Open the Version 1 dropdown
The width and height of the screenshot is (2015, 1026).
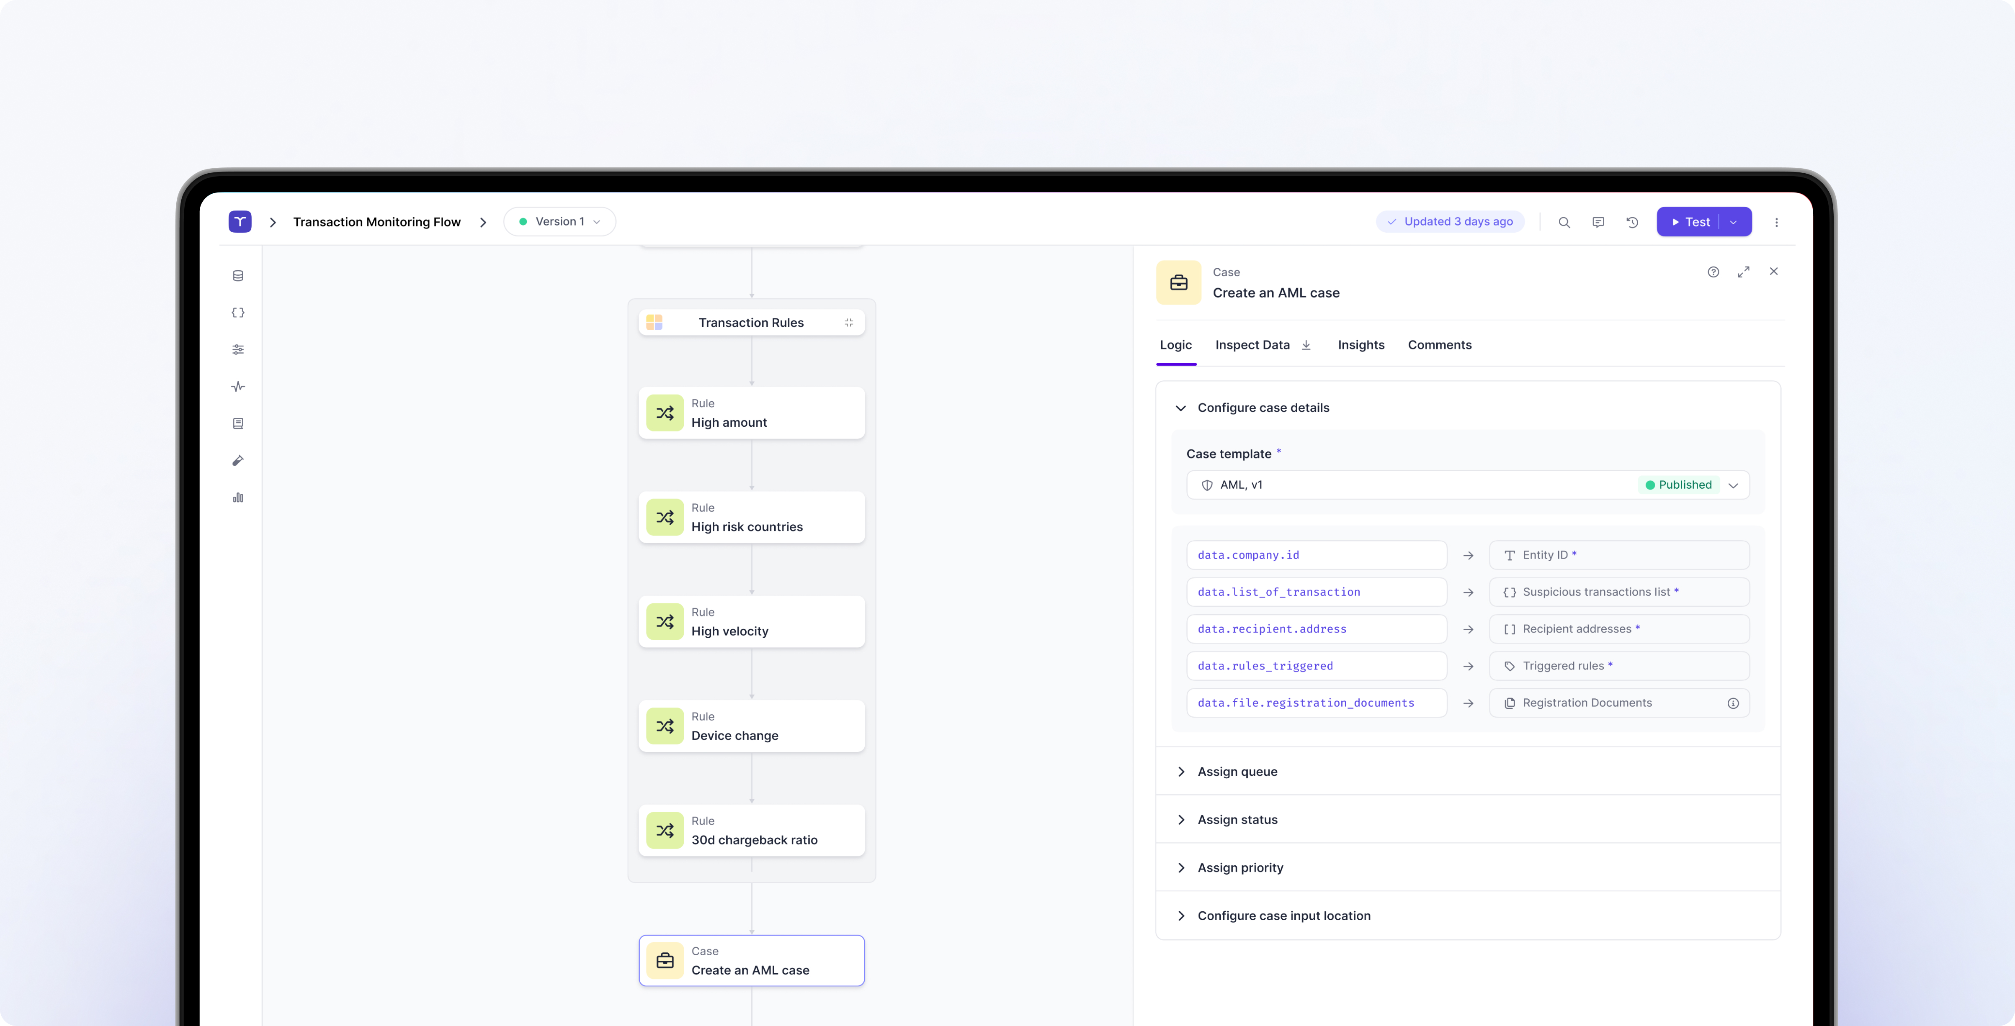point(559,222)
